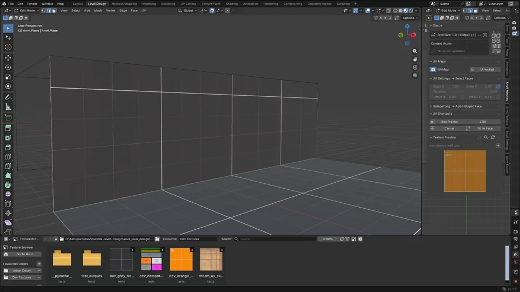
Task: Select the Move tool
Action: click(8, 58)
